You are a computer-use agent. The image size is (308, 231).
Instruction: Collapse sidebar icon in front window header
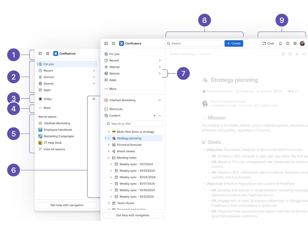click(x=106, y=43)
